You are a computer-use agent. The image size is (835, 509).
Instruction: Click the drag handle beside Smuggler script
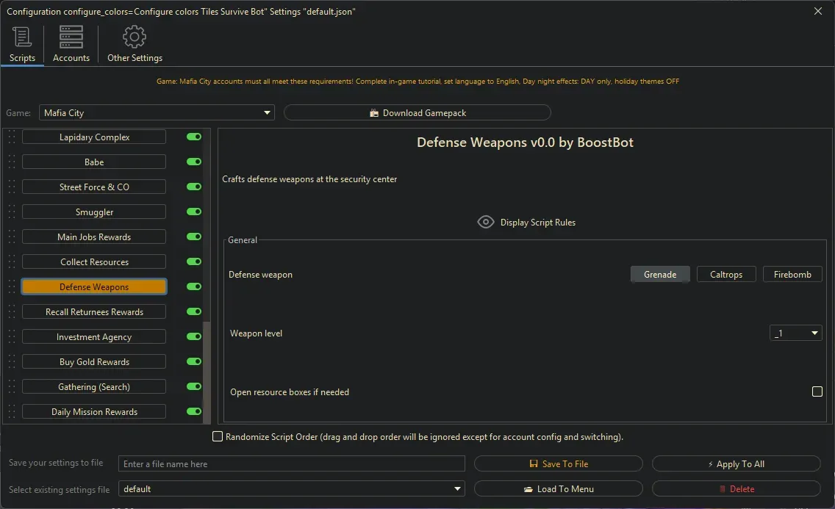(x=12, y=212)
